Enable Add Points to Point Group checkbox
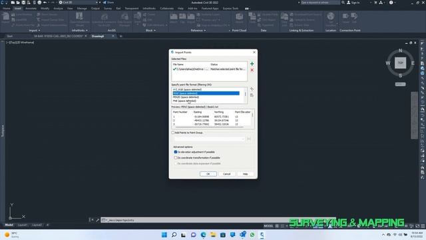426x240 pixels. (x=173, y=133)
